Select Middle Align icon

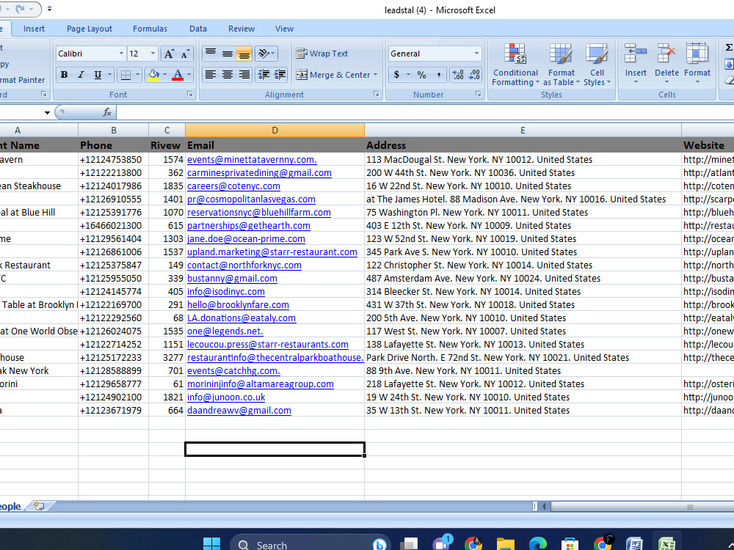228,54
